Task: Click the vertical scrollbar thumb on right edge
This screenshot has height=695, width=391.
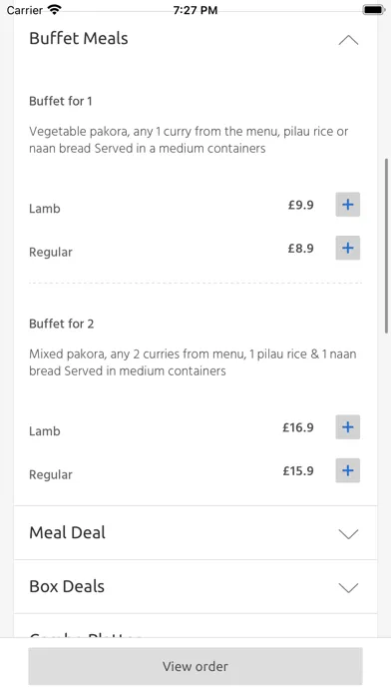Action: pos(387,245)
